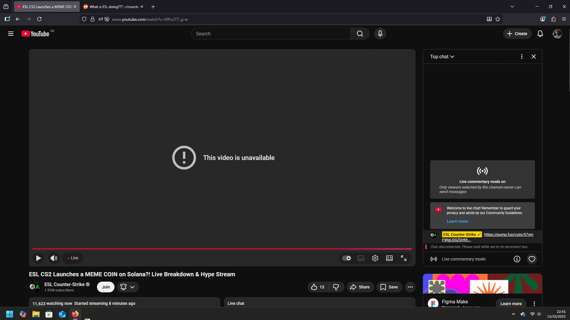Expand the Top chat dropdown

coord(442,57)
